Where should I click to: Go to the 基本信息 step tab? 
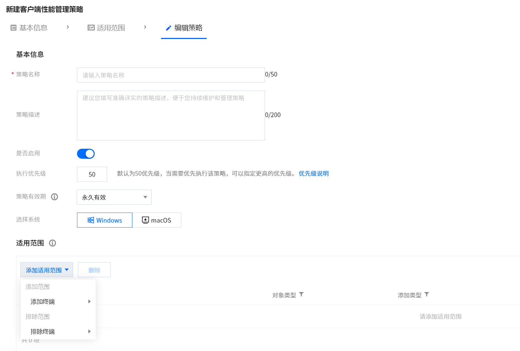(29, 28)
